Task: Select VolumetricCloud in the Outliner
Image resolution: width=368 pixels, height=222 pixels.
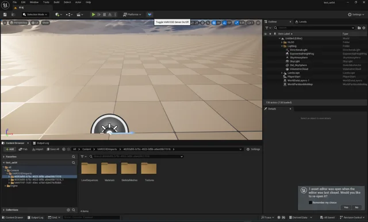Action: click(x=299, y=69)
